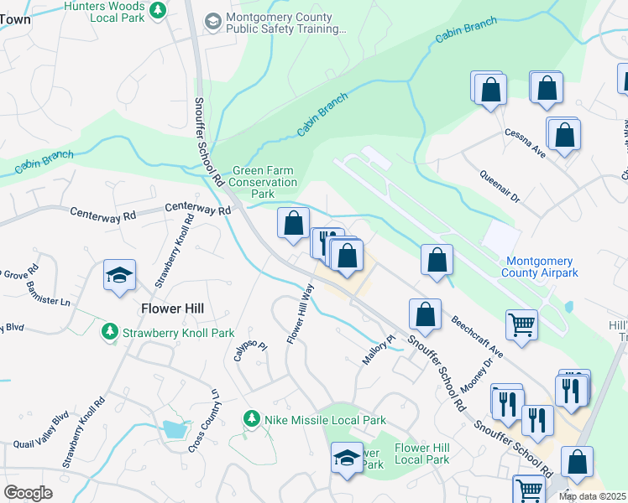Click the Queenair Dr street label
Screen dimensions: 628x503
[x=500, y=186]
